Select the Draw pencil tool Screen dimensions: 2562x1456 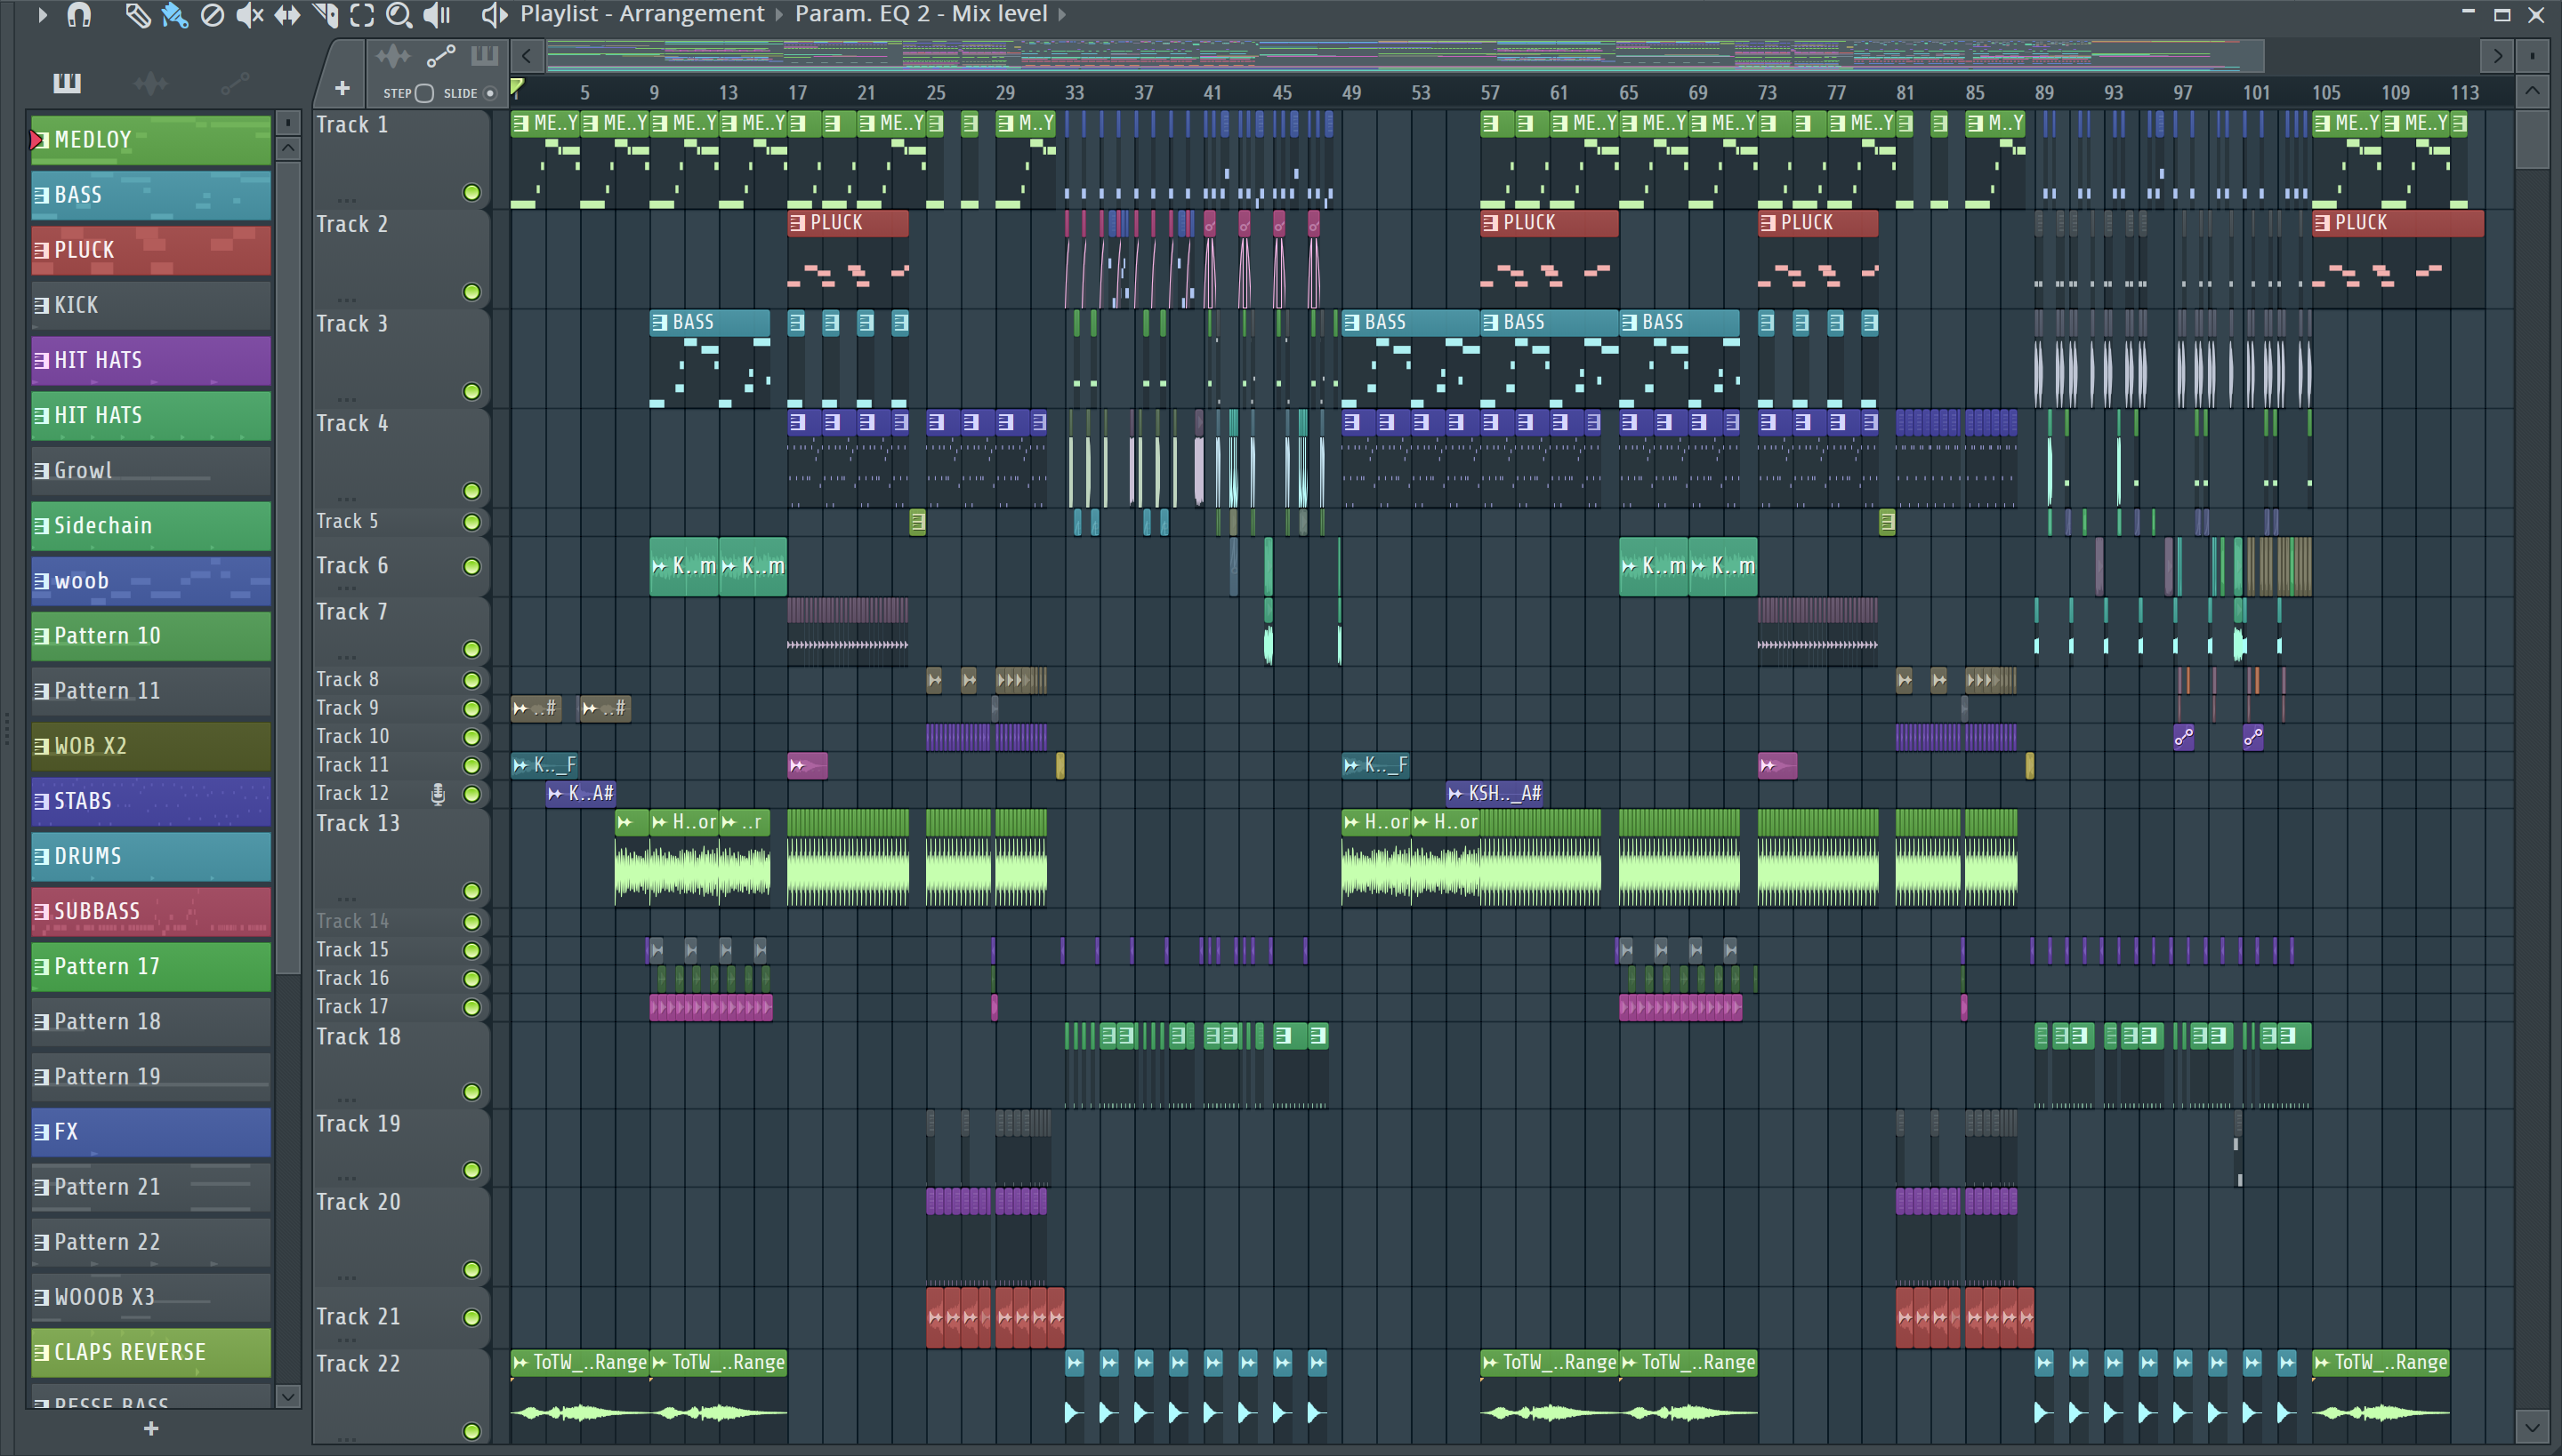pyautogui.click(x=137, y=14)
